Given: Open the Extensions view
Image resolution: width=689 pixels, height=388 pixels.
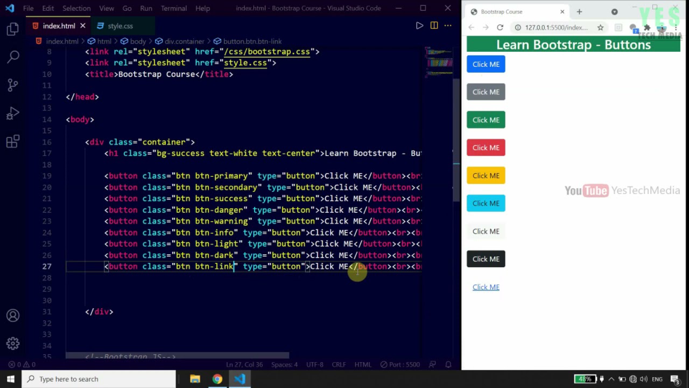Looking at the screenshot, I should coord(13,141).
